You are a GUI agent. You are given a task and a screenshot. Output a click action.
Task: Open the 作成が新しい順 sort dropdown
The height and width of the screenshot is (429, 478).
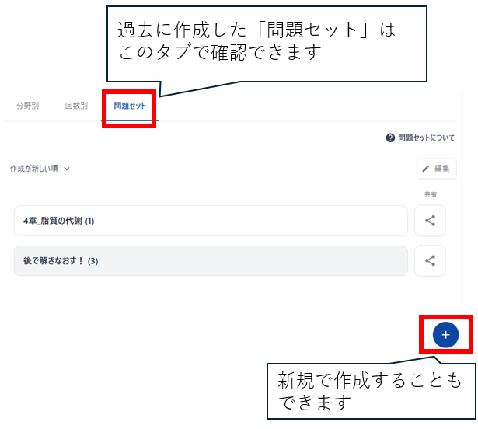point(40,169)
